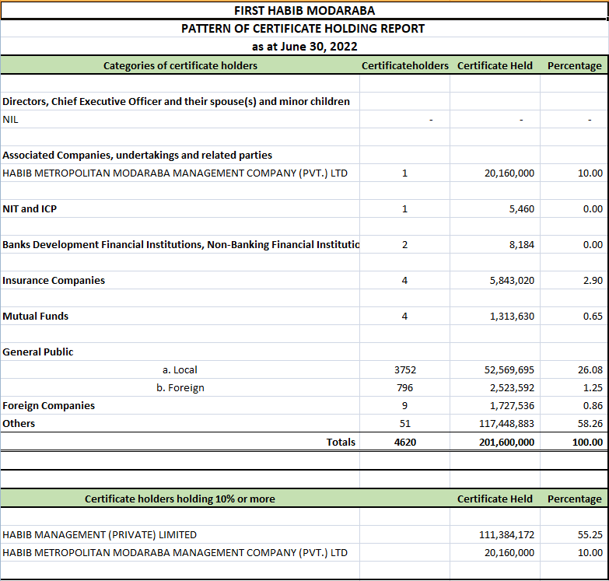Select the 3752 certificateholders count

[405, 369]
